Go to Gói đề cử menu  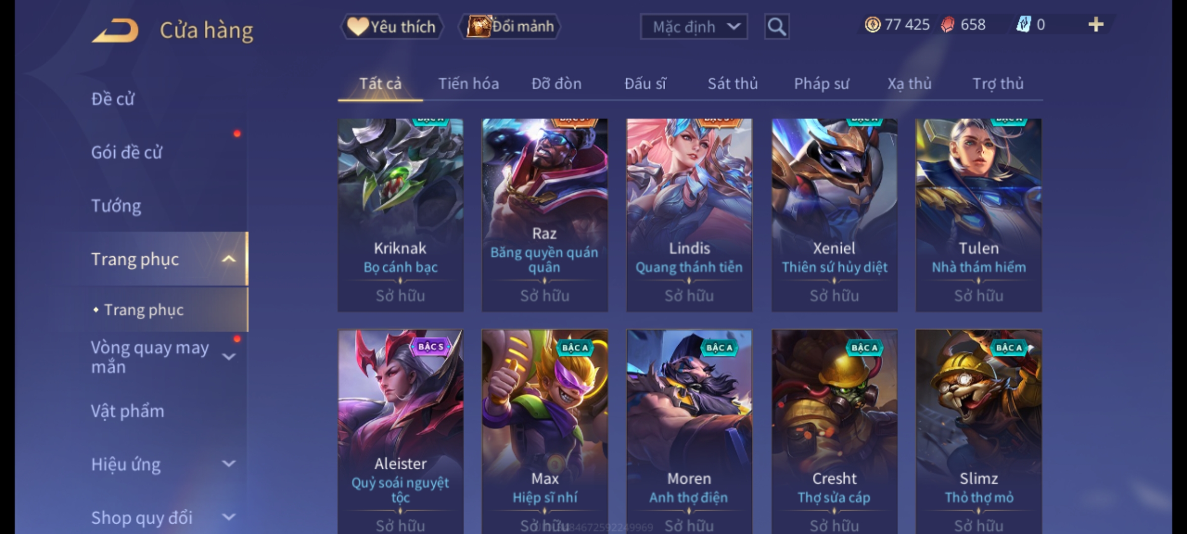[x=127, y=152]
